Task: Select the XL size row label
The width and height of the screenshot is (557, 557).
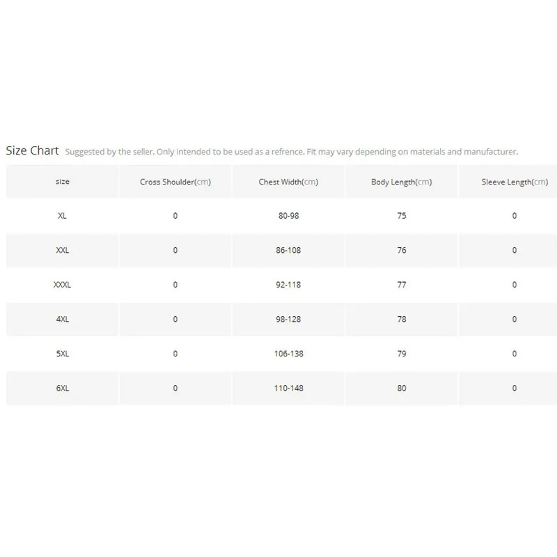Action: pos(62,216)
